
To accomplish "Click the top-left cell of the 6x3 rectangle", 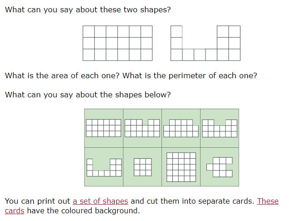I will pos(88,31).
